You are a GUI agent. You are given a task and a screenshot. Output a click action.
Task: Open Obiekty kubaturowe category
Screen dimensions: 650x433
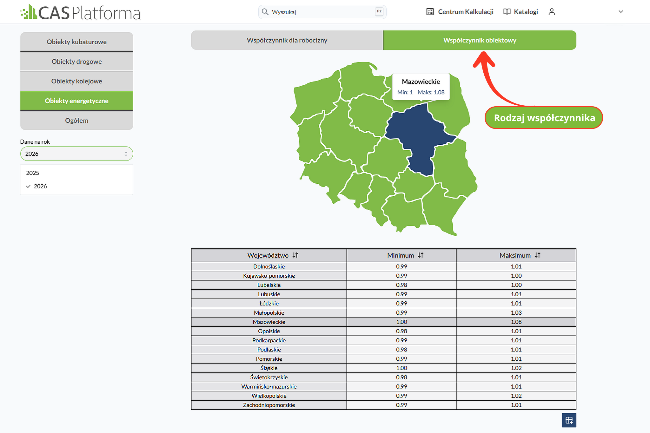click(x=76, y=42)
